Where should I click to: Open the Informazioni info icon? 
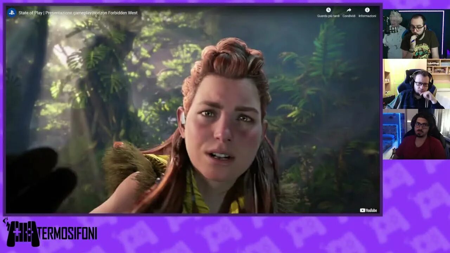367,10
